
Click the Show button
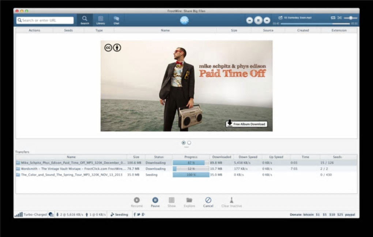pos(172,202)
